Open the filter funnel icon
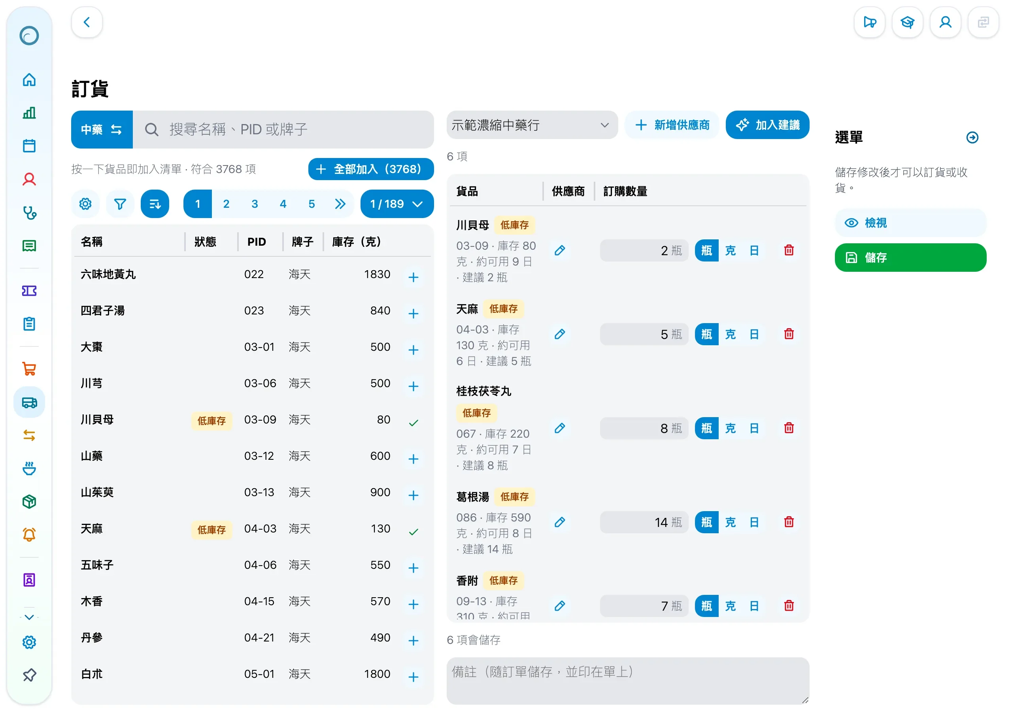This screenshot has height=711, width=1012. (x=120, y=204)
